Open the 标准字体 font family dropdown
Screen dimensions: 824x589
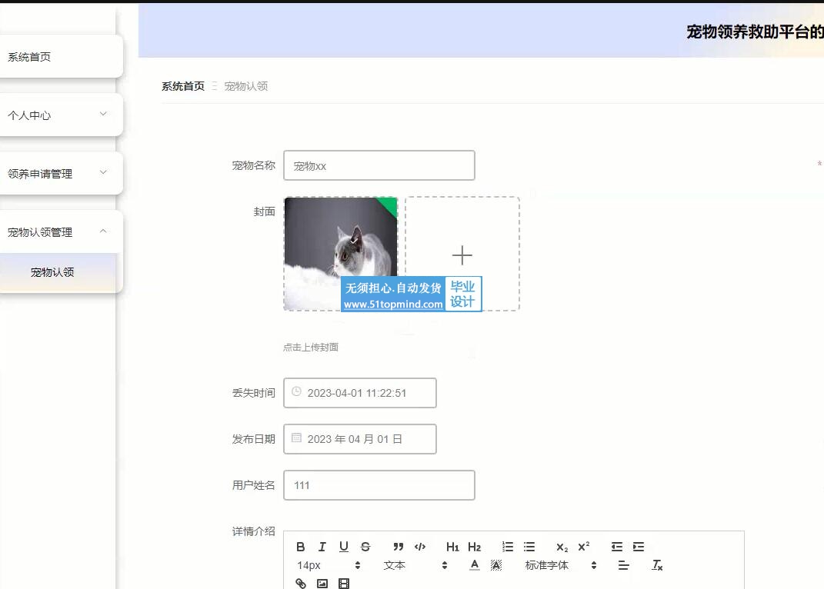[x=561, y=565]
